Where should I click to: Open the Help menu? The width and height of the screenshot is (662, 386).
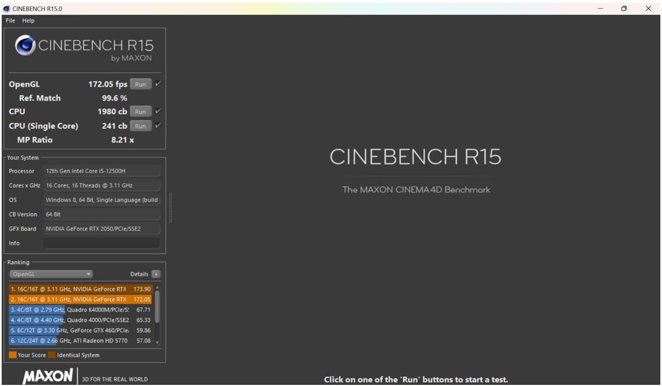(28, 20)
